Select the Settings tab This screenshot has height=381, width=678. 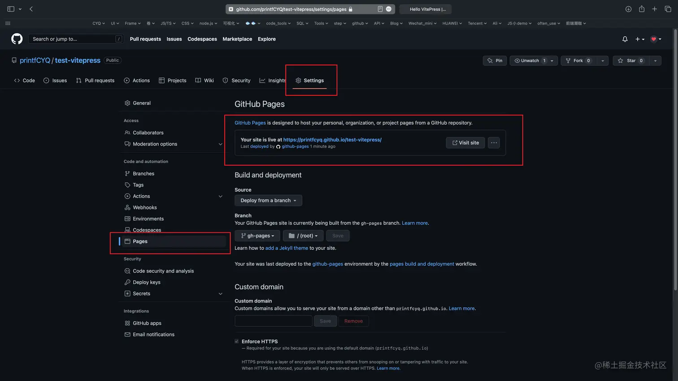[309, 81]
